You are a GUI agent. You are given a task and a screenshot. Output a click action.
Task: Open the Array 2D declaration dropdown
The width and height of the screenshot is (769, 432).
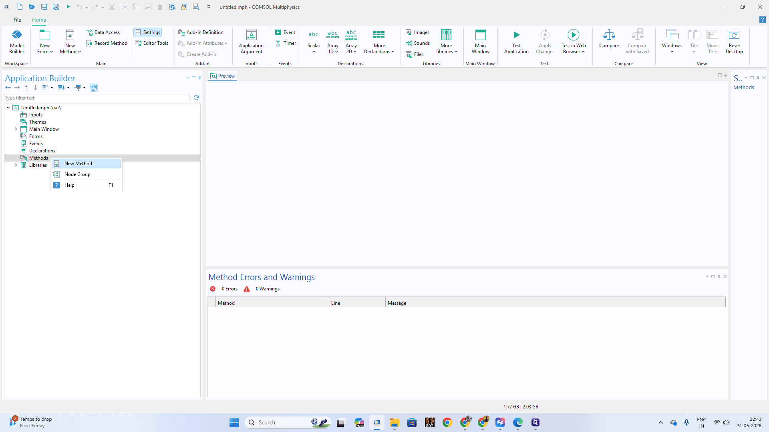351,42
